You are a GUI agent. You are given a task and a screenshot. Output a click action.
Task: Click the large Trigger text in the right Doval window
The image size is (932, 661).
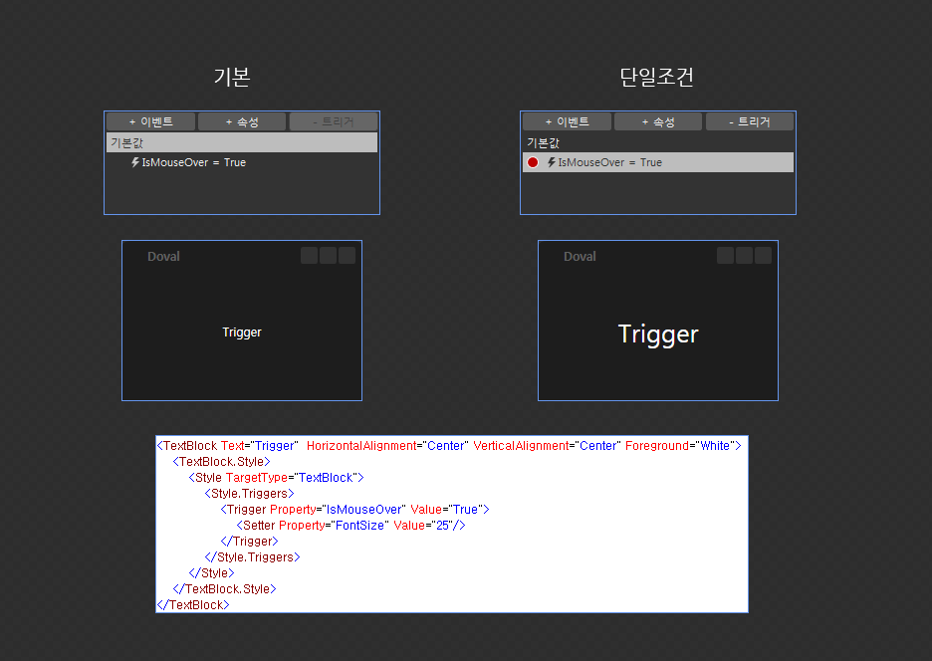[658, 334]
